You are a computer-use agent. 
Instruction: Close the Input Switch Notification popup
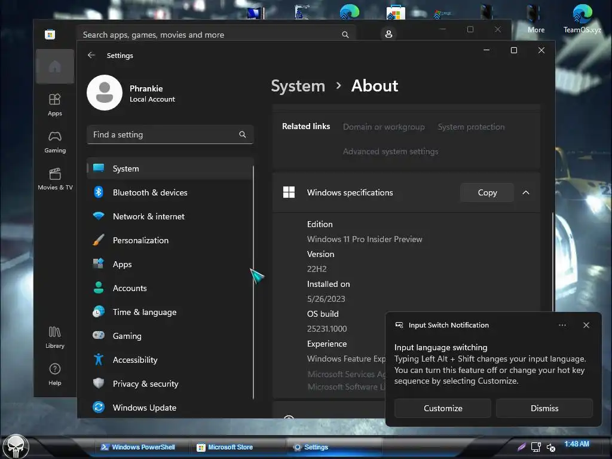[586, 325]
